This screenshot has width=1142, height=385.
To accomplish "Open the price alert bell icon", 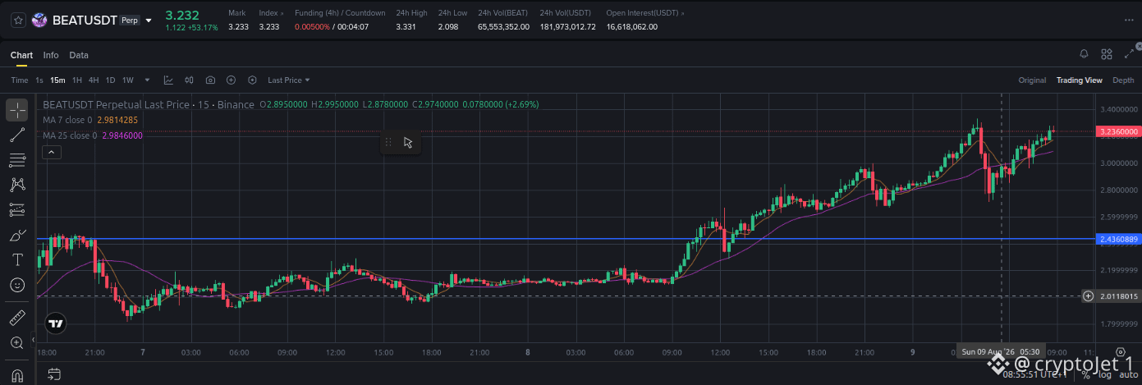I will click(x=1084, y=54).
